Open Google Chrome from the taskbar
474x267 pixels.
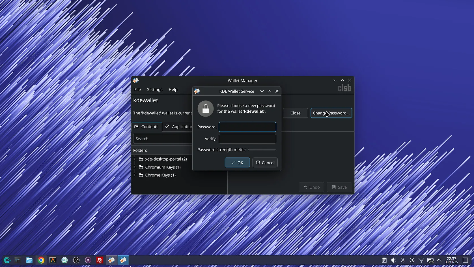pyautogui.click(x=41, y=260)
